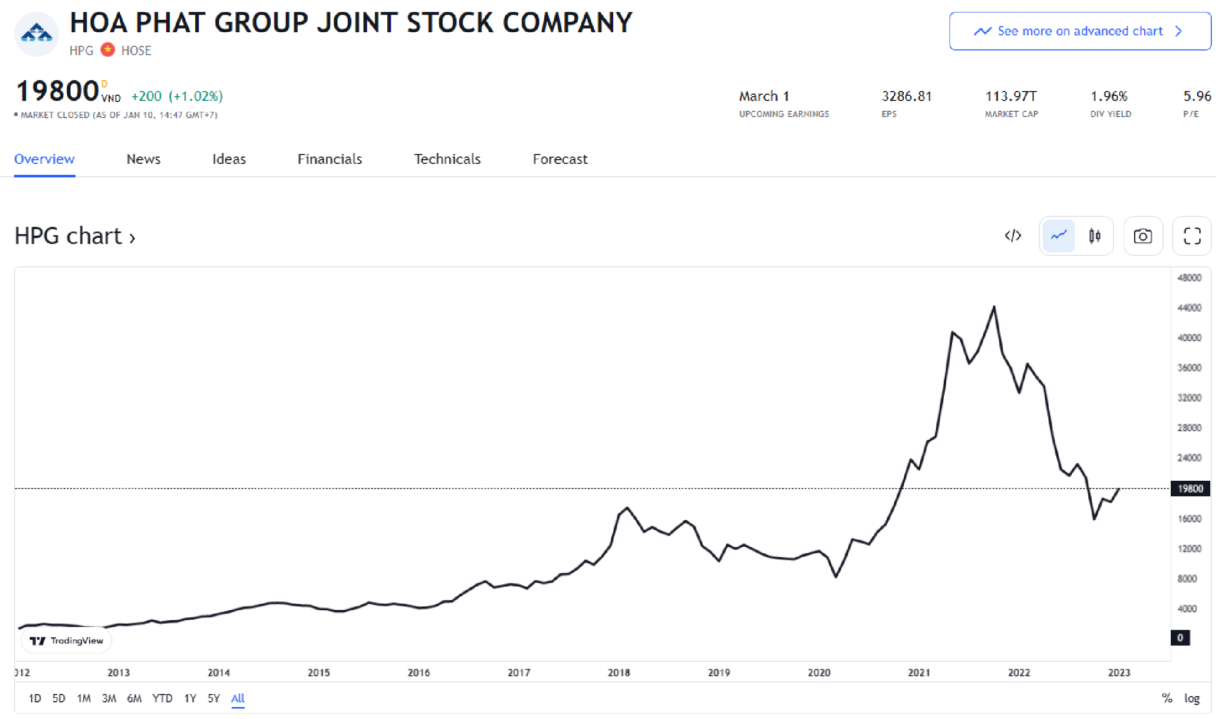This screenshot has width=1216, height=719.
Task: Select the All time range
Action: [x=238, y=698]
